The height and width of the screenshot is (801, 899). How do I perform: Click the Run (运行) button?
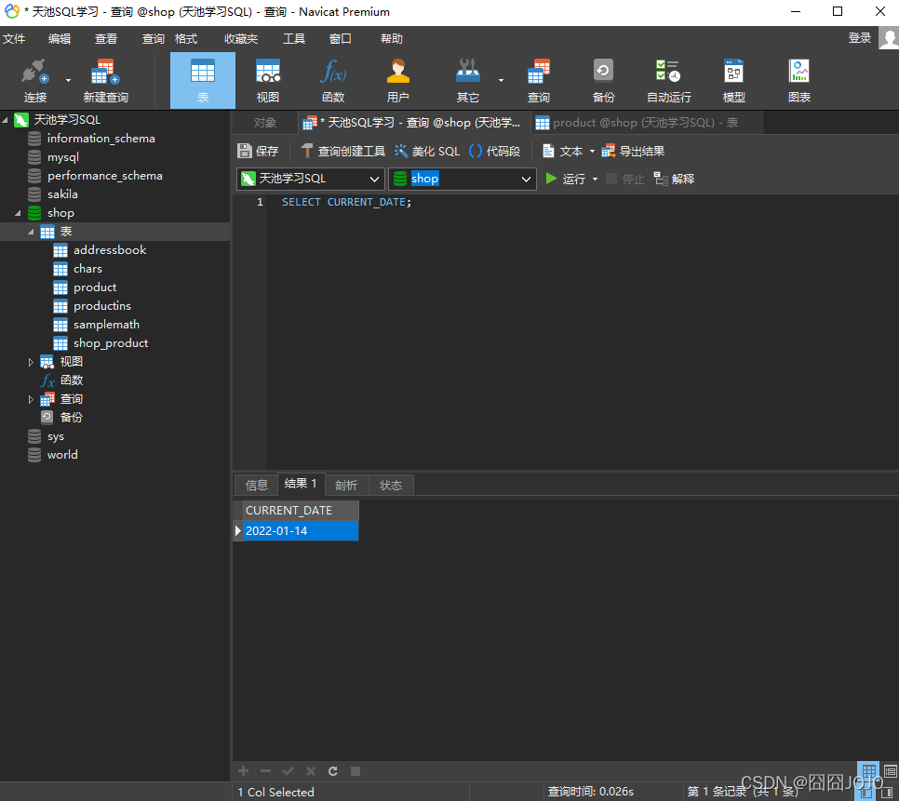pos(565,179)
